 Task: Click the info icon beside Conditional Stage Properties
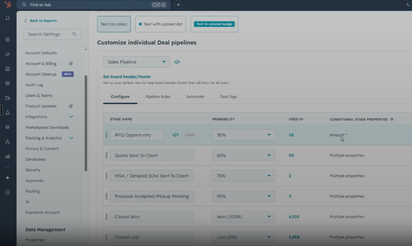[392, 119]
